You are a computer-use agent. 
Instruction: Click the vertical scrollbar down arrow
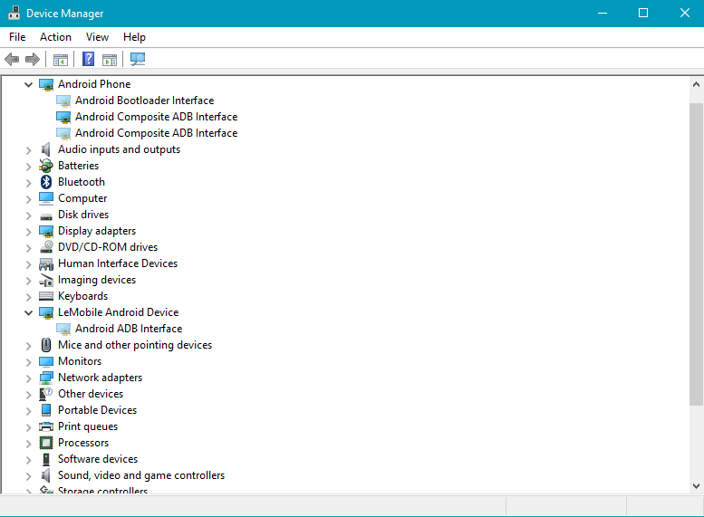(x=696, y=486)
